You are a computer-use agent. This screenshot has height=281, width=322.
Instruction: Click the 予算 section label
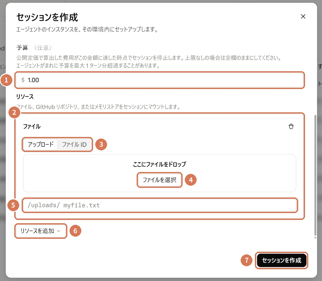click(22, 48)
